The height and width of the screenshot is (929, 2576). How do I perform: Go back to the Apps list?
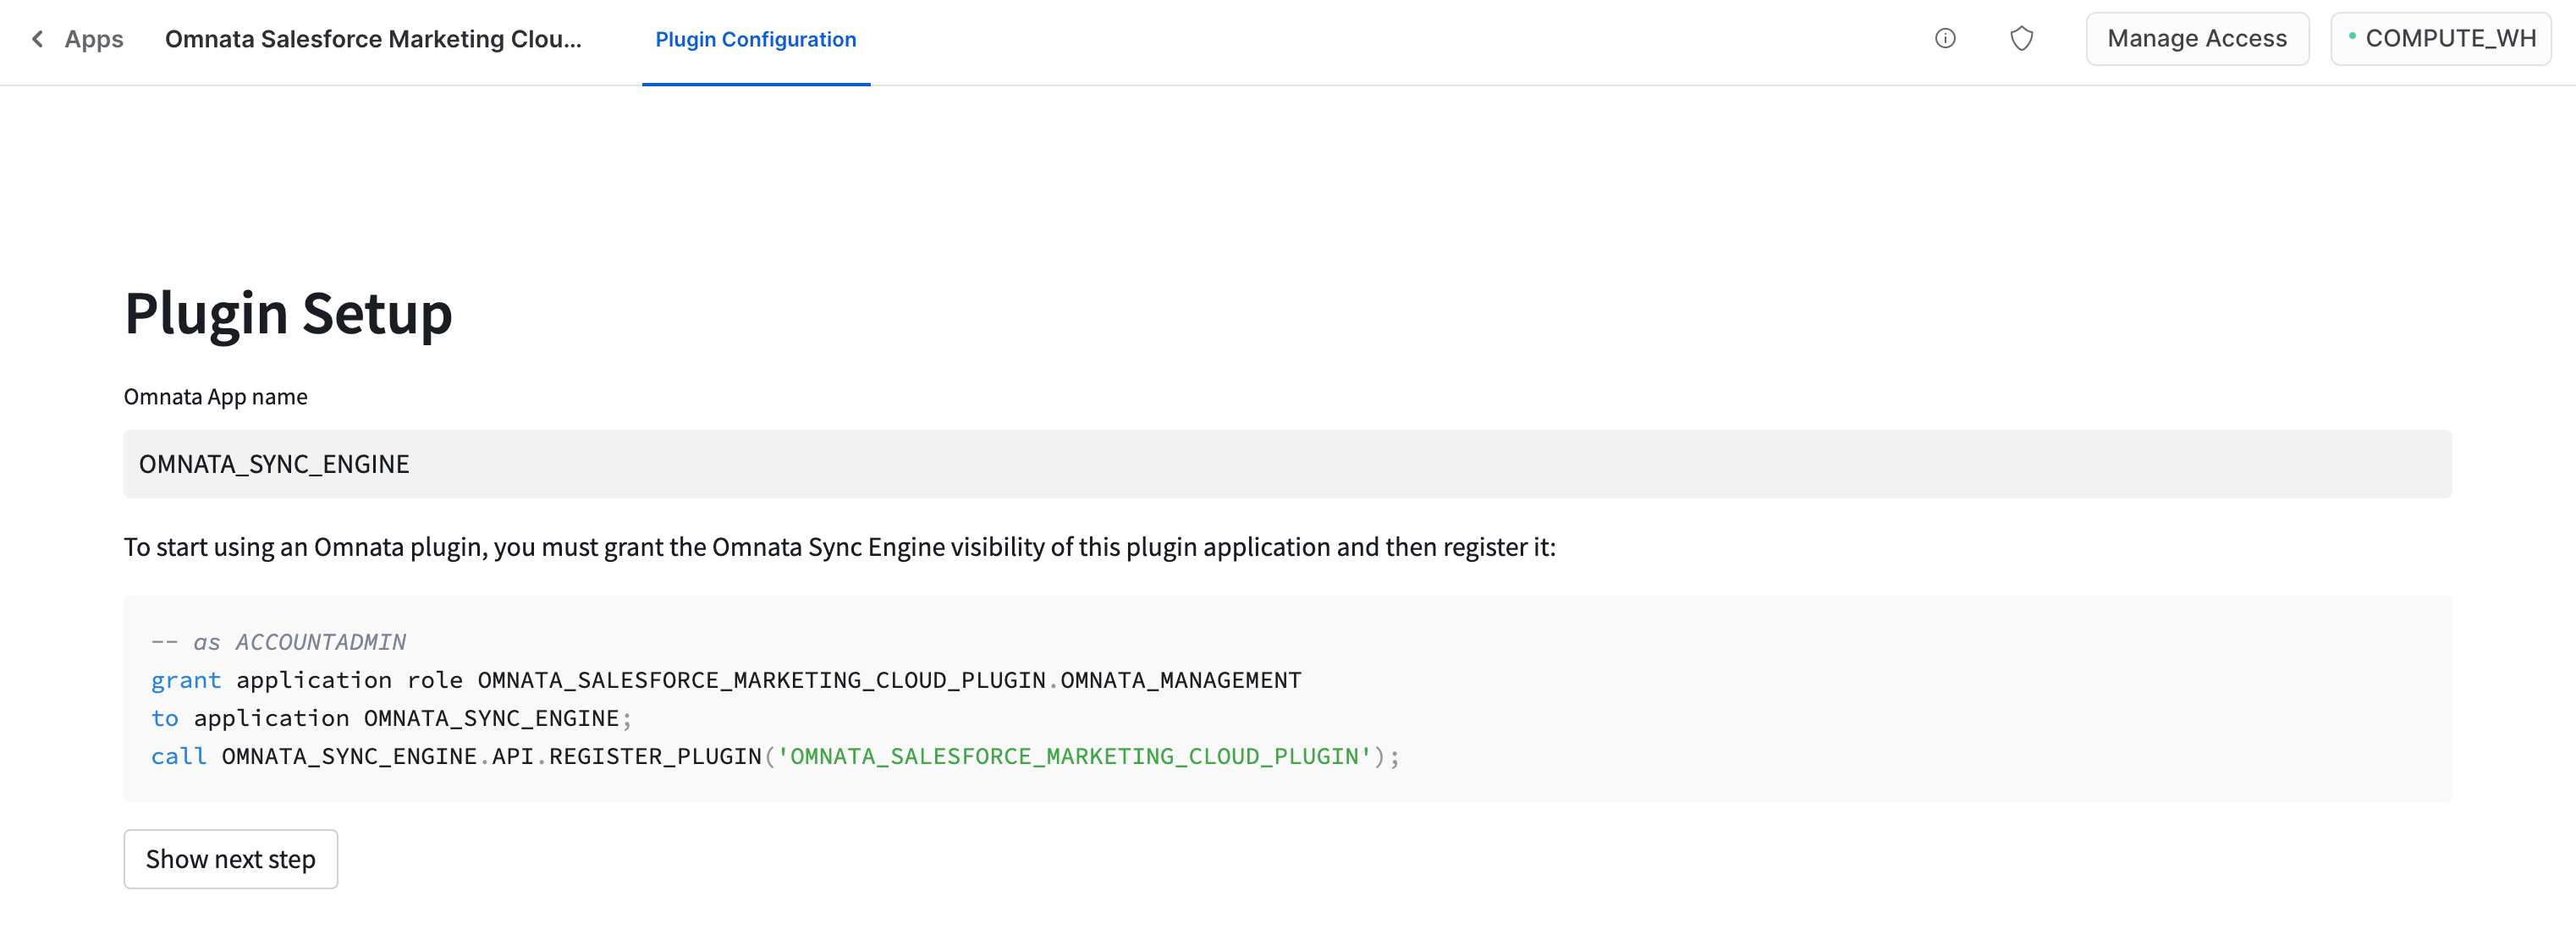[94, 39]
